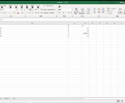Open sort and filter (並べ替えとフィルター)
125x103 pixels.
(120, 11)
